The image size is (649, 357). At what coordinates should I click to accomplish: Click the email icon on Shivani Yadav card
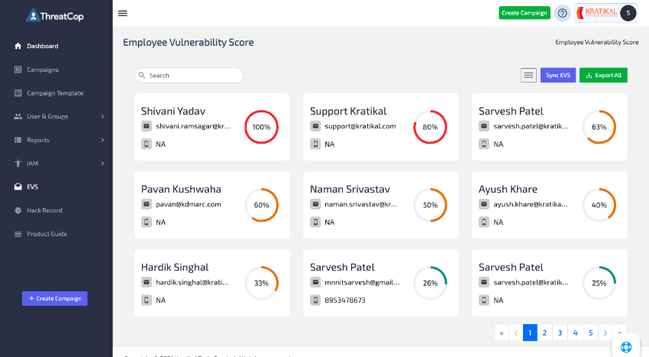tap(147, 126)
